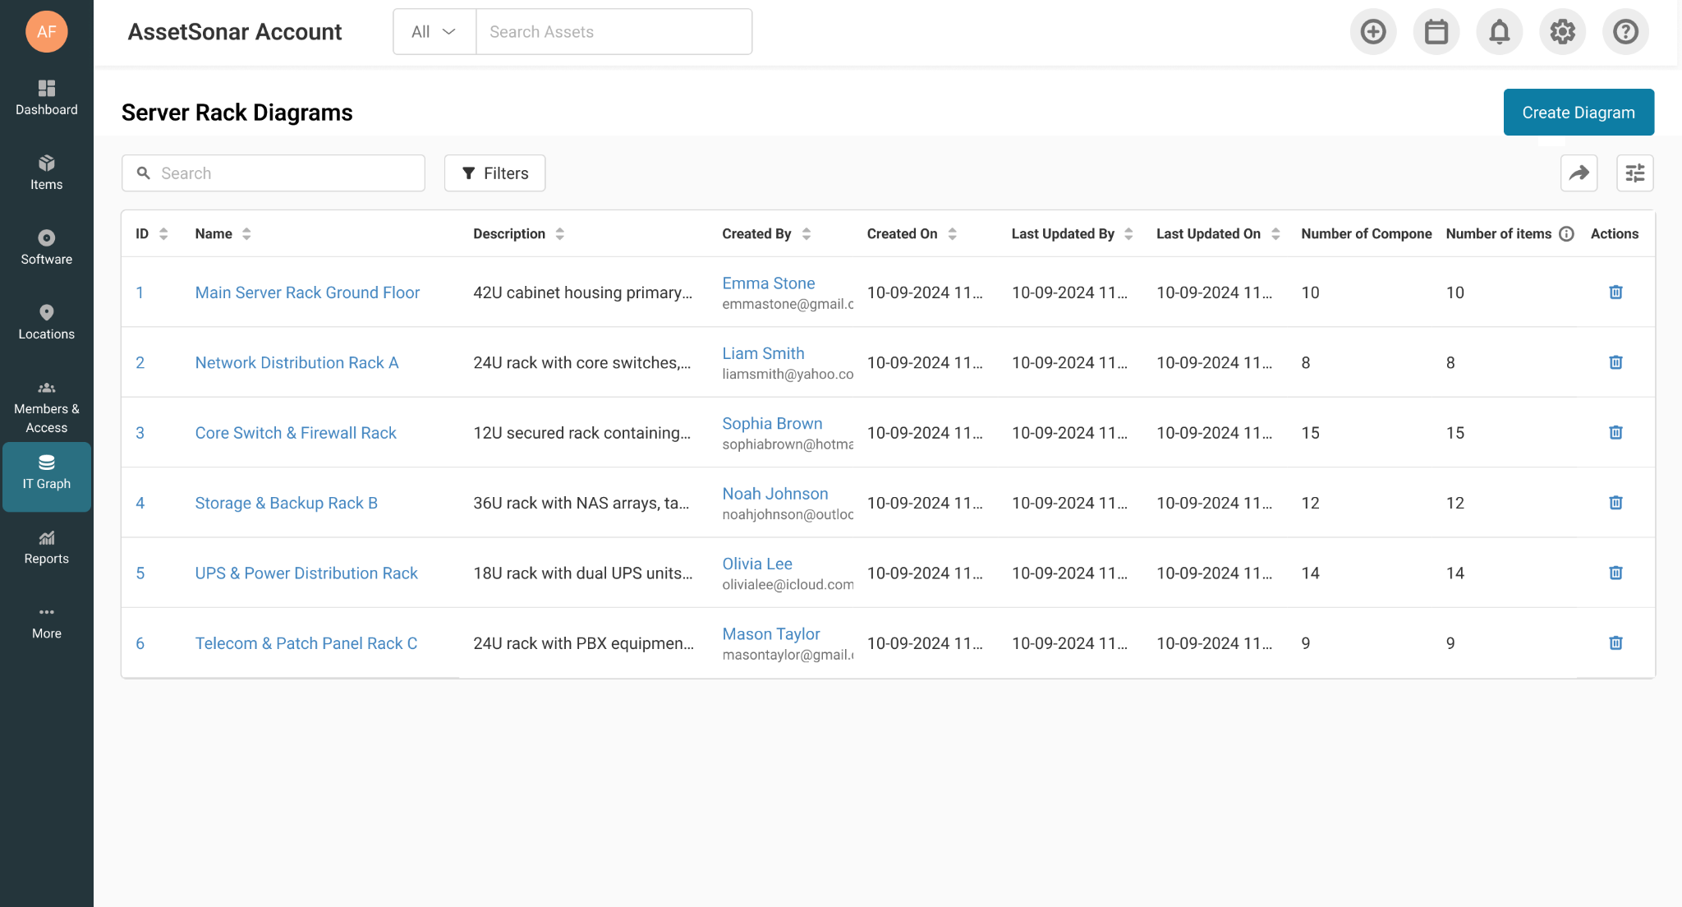The width and height of the screenshot is (1682, 907).
Task: Open Emma Stone user profile link
Action: (x=769, y=283)
